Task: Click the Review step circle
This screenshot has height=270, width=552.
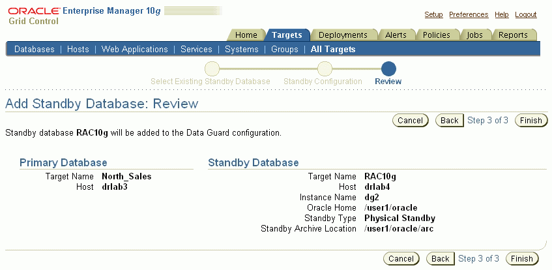Action: pyautogui.click(x=388, y=68)
